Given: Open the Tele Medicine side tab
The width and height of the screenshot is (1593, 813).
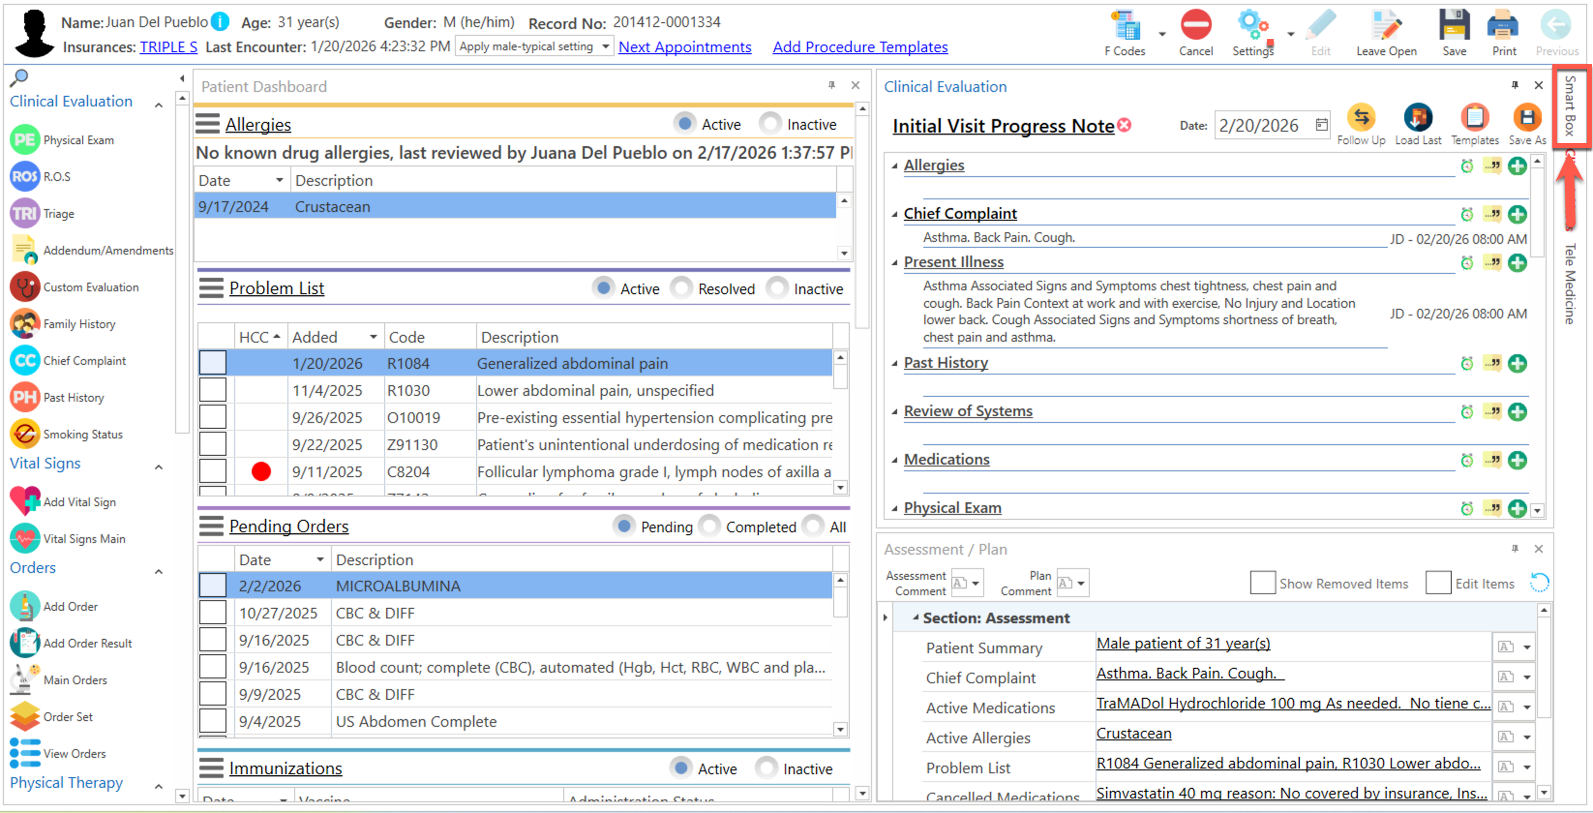Looking at the screenshot, I should tap(1571, 283).
